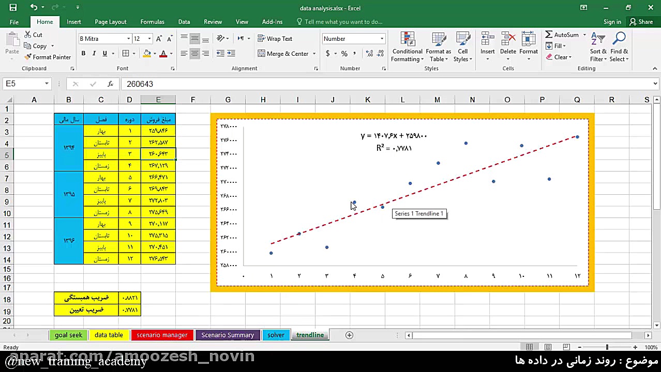The height and width of the screenshot is (372, 661).
Task: Toggle Align Left in Alignment group
Action: point(184,54)
